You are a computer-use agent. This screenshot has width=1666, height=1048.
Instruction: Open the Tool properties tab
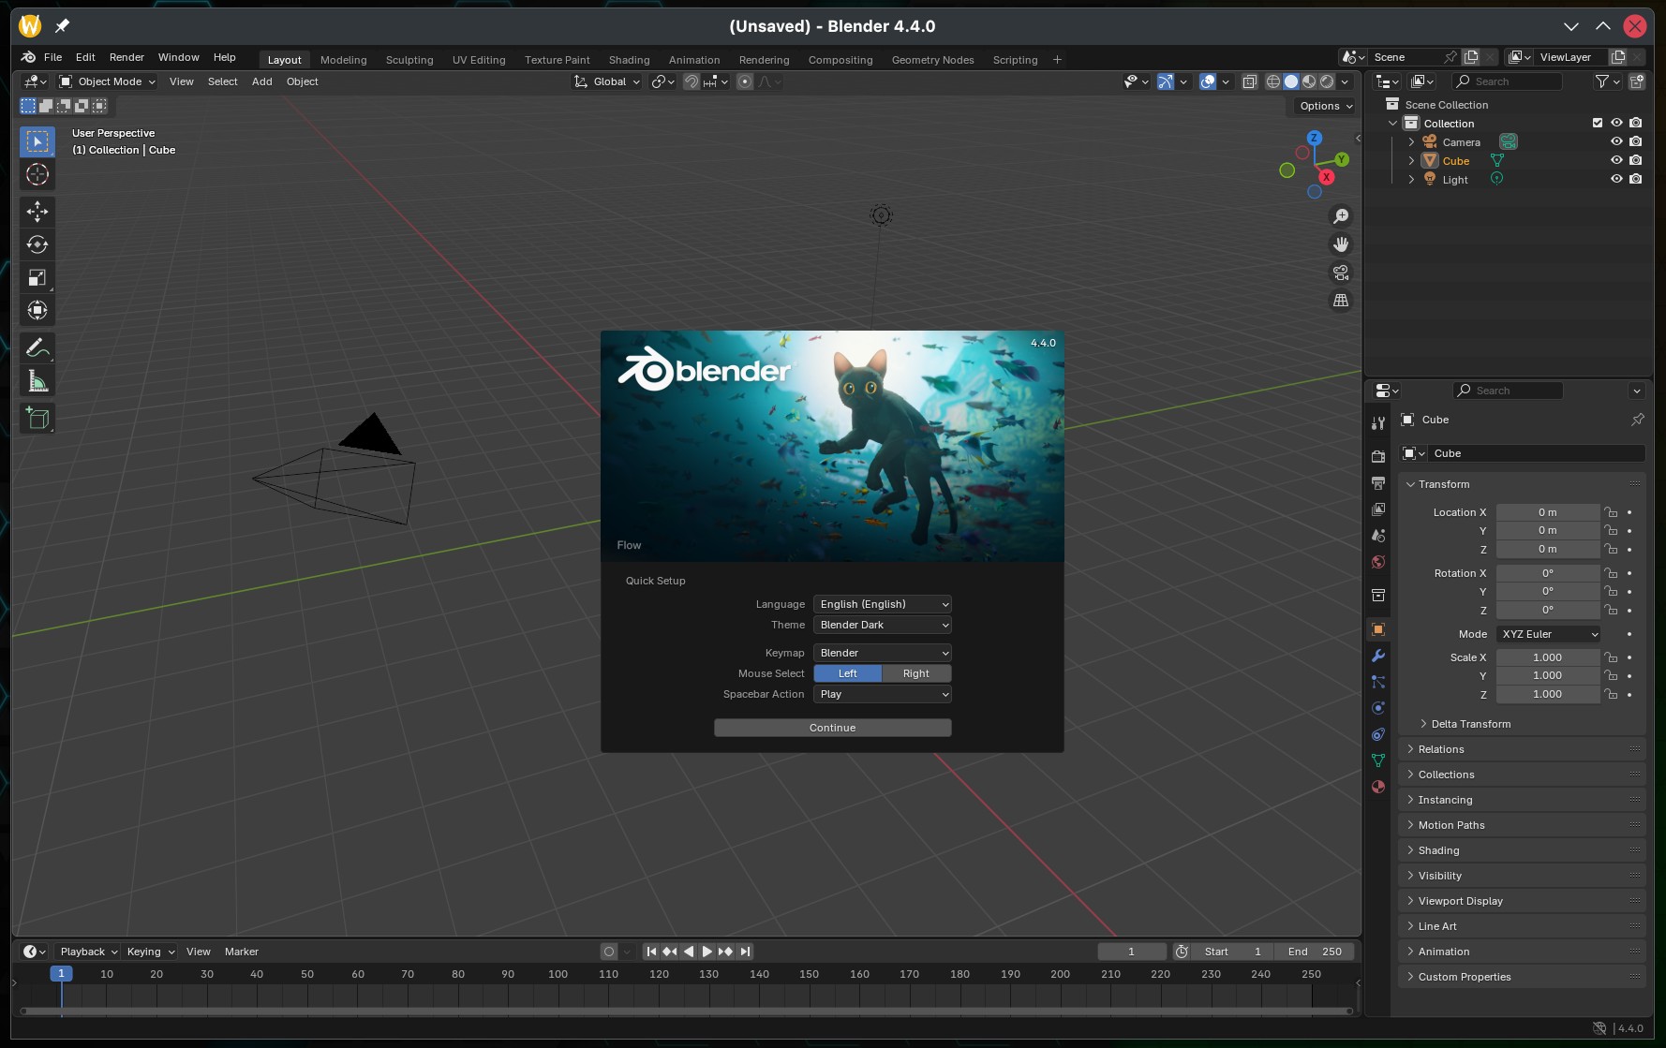coord(1378,423)
